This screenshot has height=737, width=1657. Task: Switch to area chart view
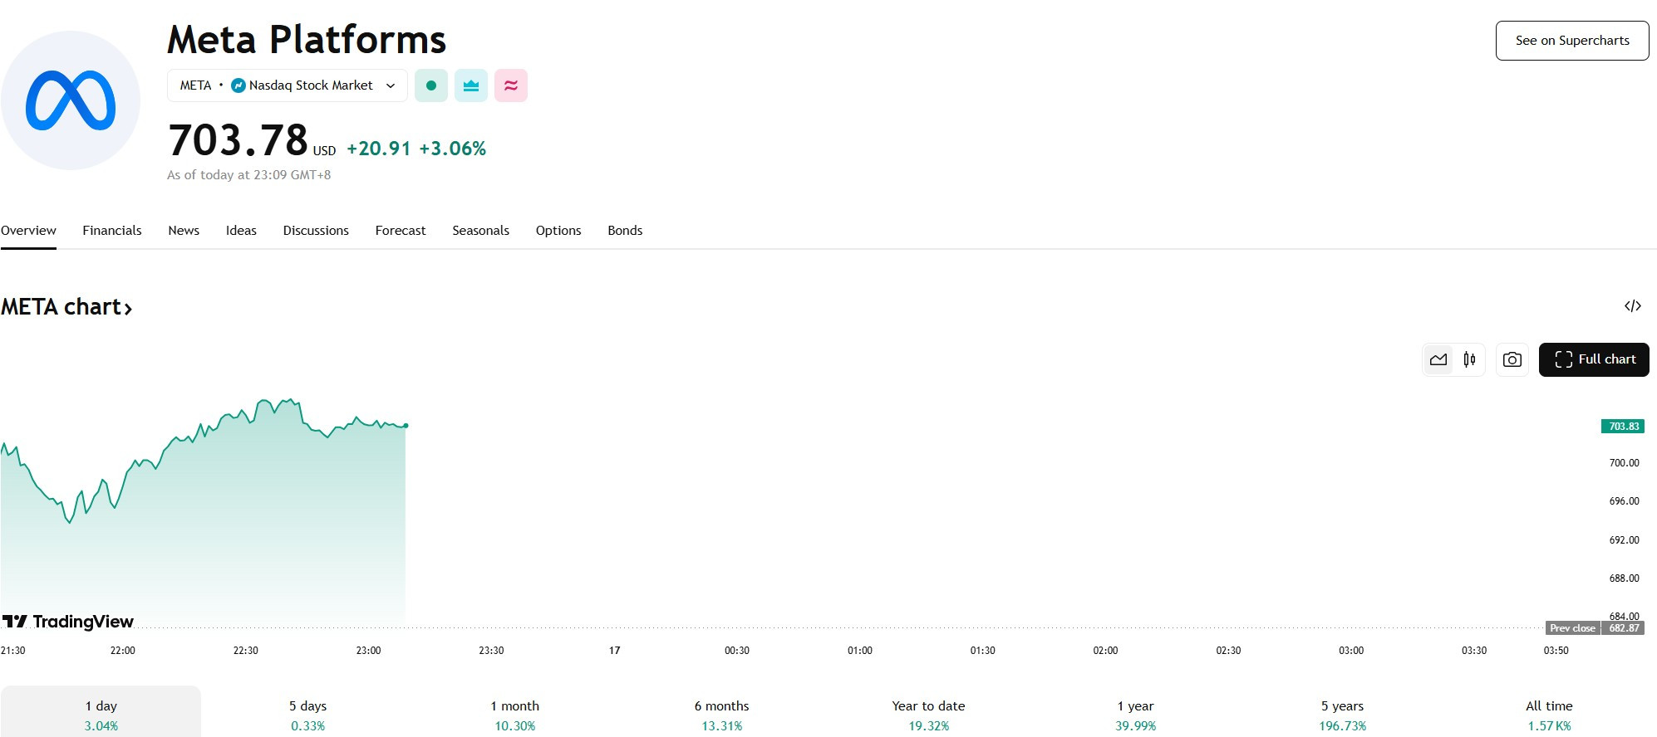coord(1438,359)
